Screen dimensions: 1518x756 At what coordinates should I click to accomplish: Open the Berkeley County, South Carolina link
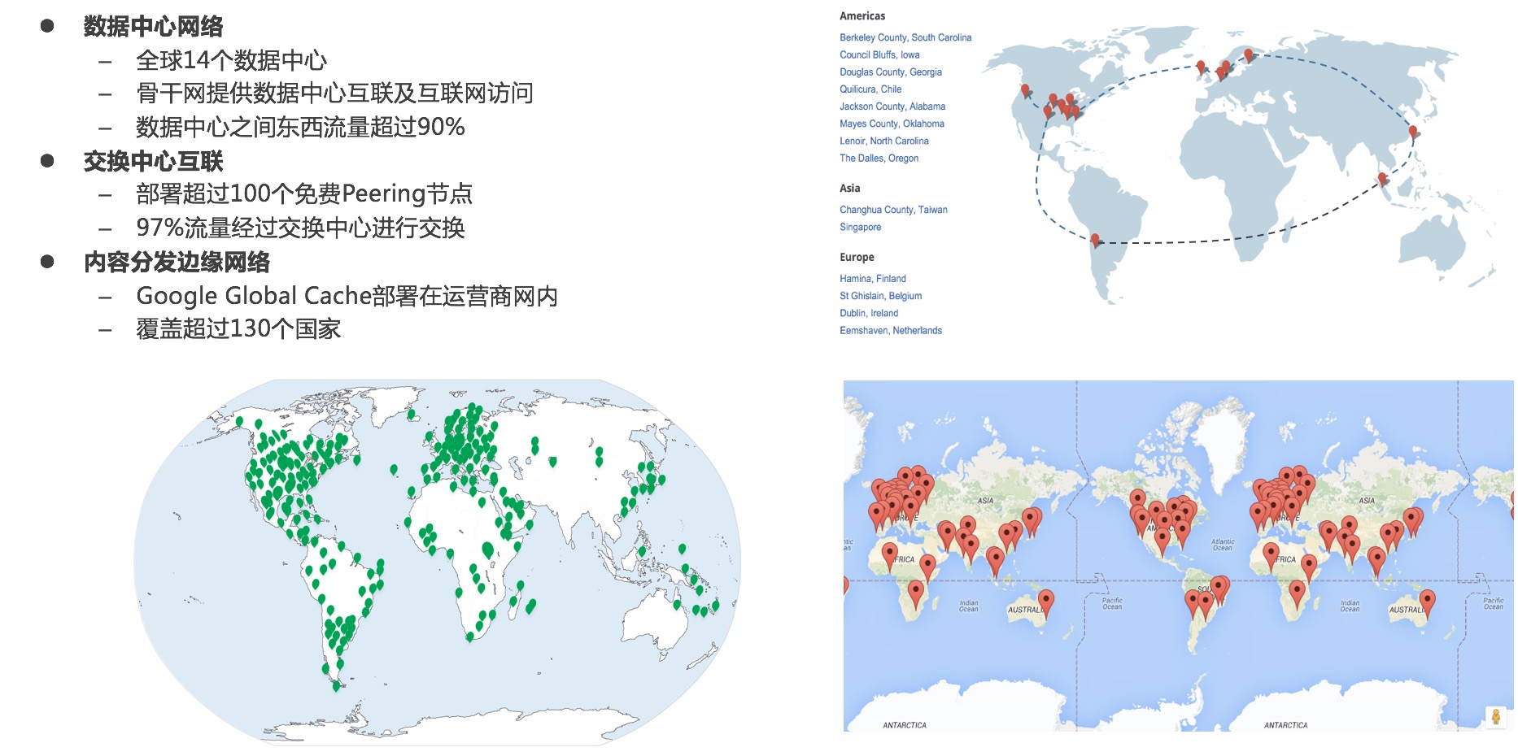point(905,37)
